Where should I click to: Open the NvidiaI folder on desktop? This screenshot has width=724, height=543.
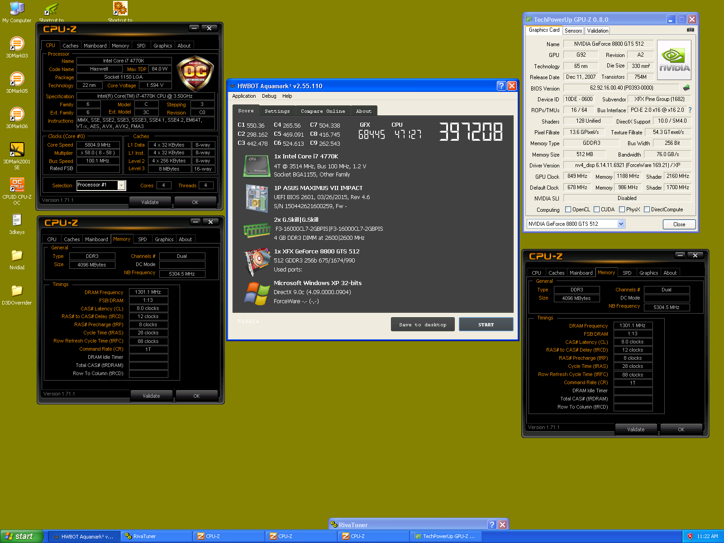[17, 259]
